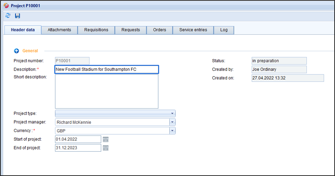This screenshot has width=335, height=176.
Task: View the Log tab
Action: [x=224, y=30]
